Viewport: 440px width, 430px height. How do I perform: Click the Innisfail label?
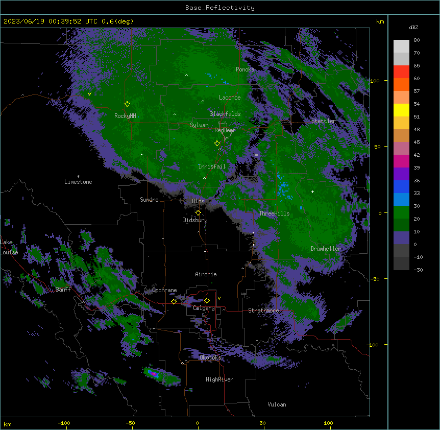click(212, 166)
